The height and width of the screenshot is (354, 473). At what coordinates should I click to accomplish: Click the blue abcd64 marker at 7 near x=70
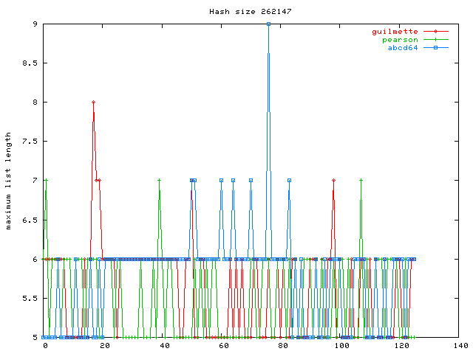[x=251, y=180]
